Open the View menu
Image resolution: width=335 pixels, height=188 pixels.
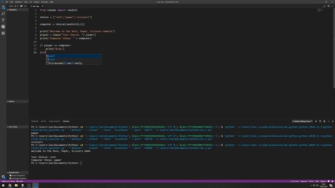[26, 2]
